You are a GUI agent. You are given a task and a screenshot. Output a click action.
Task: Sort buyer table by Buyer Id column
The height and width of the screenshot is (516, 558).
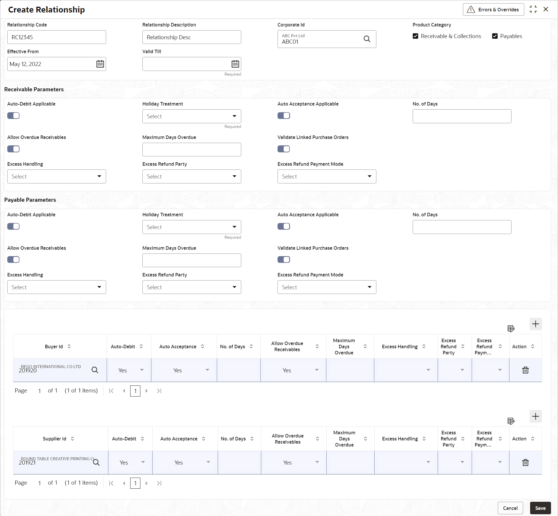tap(69, 346)
